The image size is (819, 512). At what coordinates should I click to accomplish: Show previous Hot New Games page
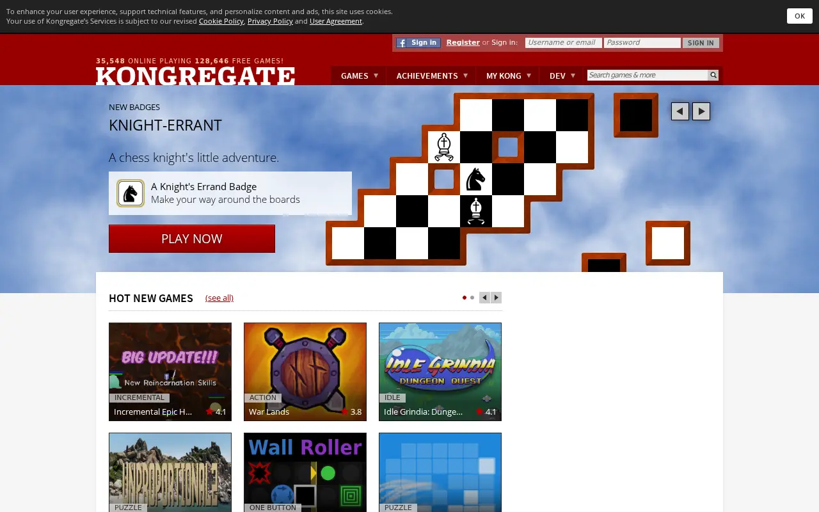(x=484, y=298)
